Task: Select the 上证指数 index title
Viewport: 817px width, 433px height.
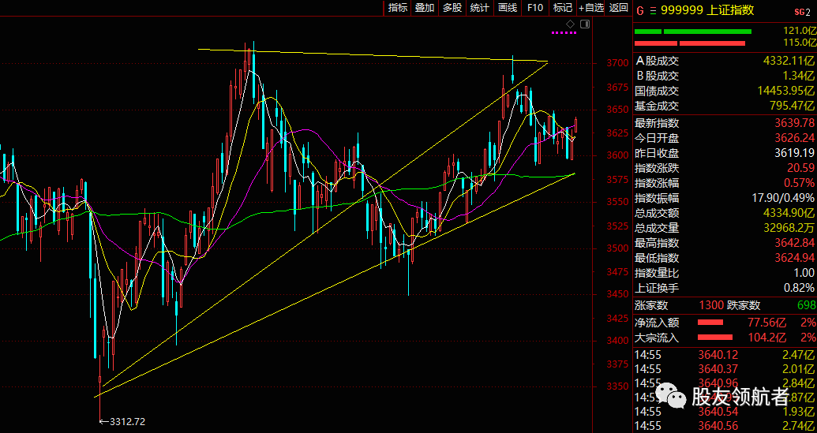Action: pyautogui.click(x=729, y=10)
